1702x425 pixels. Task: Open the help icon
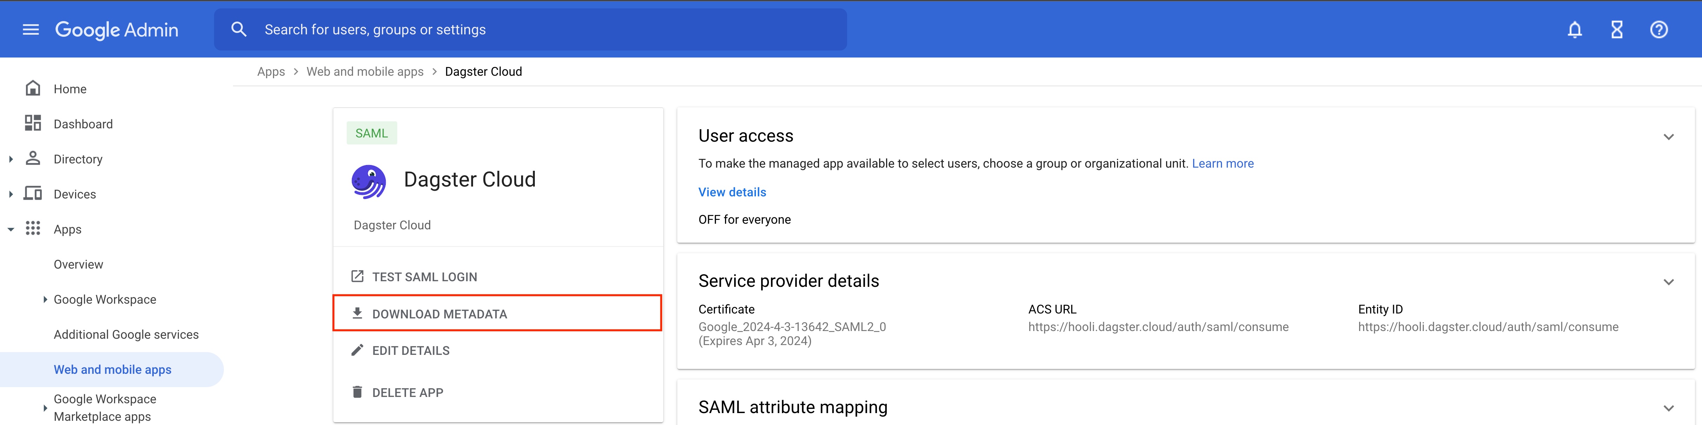tap(1659, 29)
